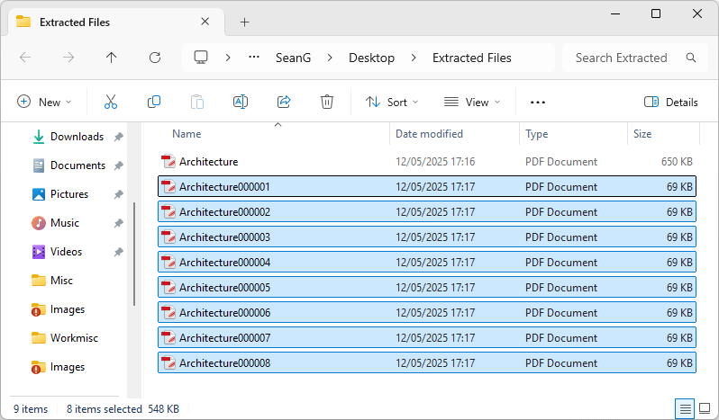Open a new tab with plus button
719x420 pixels.
point(245,22)
